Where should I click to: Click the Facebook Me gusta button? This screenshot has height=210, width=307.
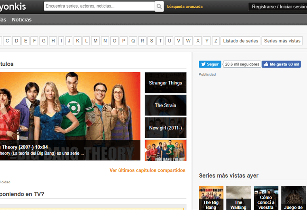click(281, 64)
